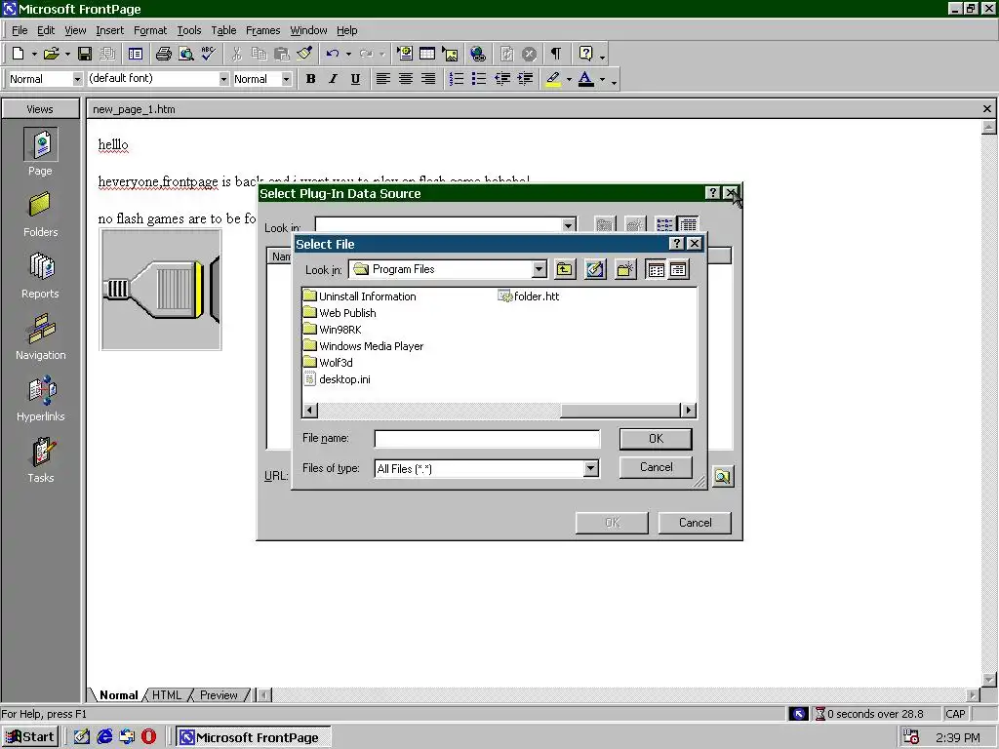Open Tasks view in Views bar
This screenshot has width=999, height=749.
click(x=40, y=460)
